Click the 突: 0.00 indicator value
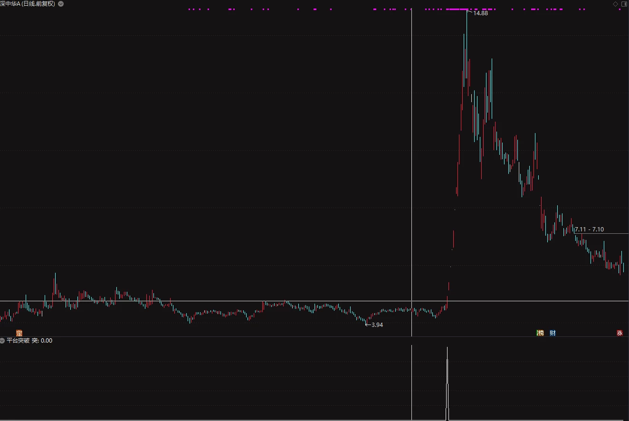Image resolution: width=629 pixels, height=421 pixels. [42, 341]
